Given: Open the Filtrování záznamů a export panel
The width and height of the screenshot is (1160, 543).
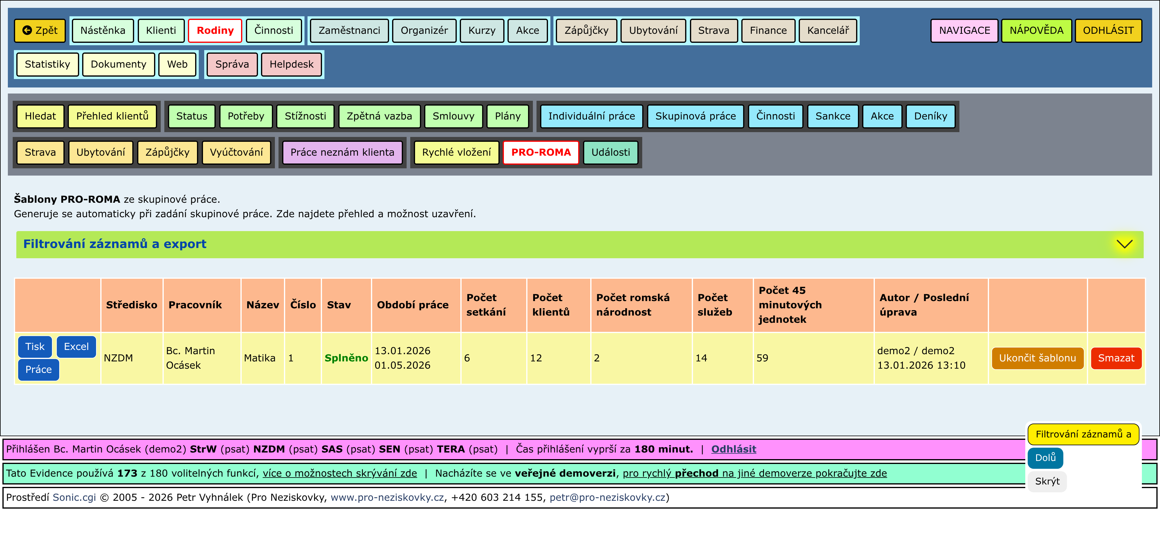Looking at the screenshot, I should 114,244.
